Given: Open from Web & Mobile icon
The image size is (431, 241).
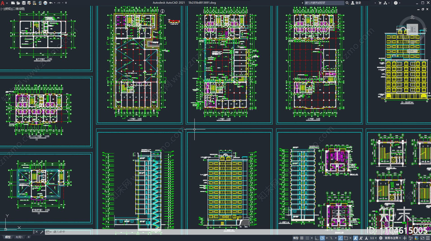Looking at the screenshot, I should pyautogui.click(x=34, y=3).
